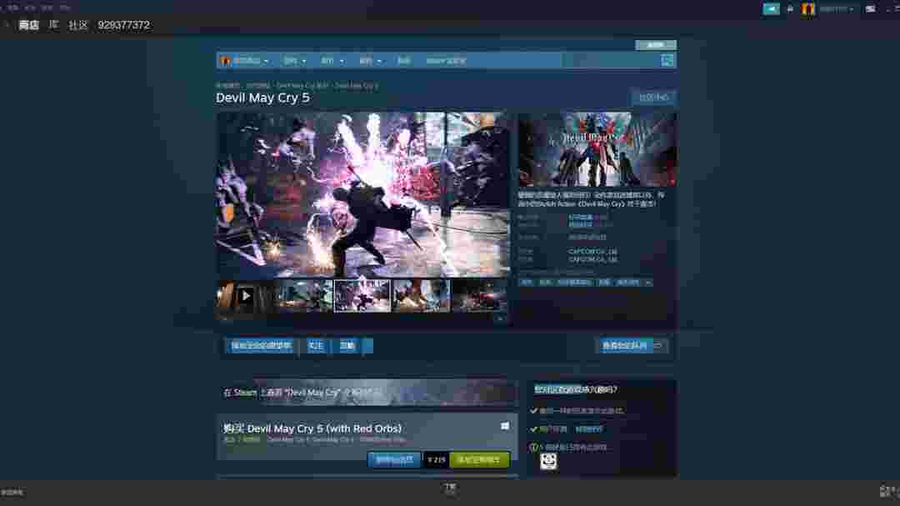Screen dimensions: 900x506
Task: Go to the 库 (Library) tab
Action: (54, 25)
